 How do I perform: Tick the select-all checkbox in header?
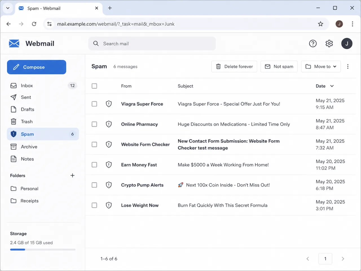(94, 86)
